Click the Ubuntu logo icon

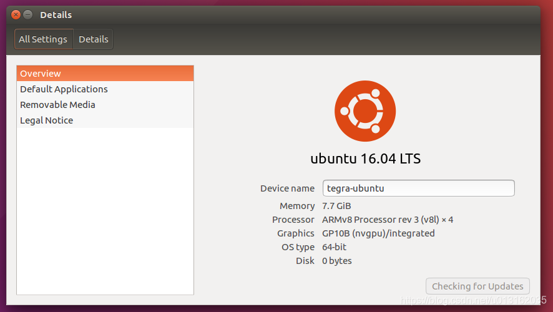coord(365,111)
